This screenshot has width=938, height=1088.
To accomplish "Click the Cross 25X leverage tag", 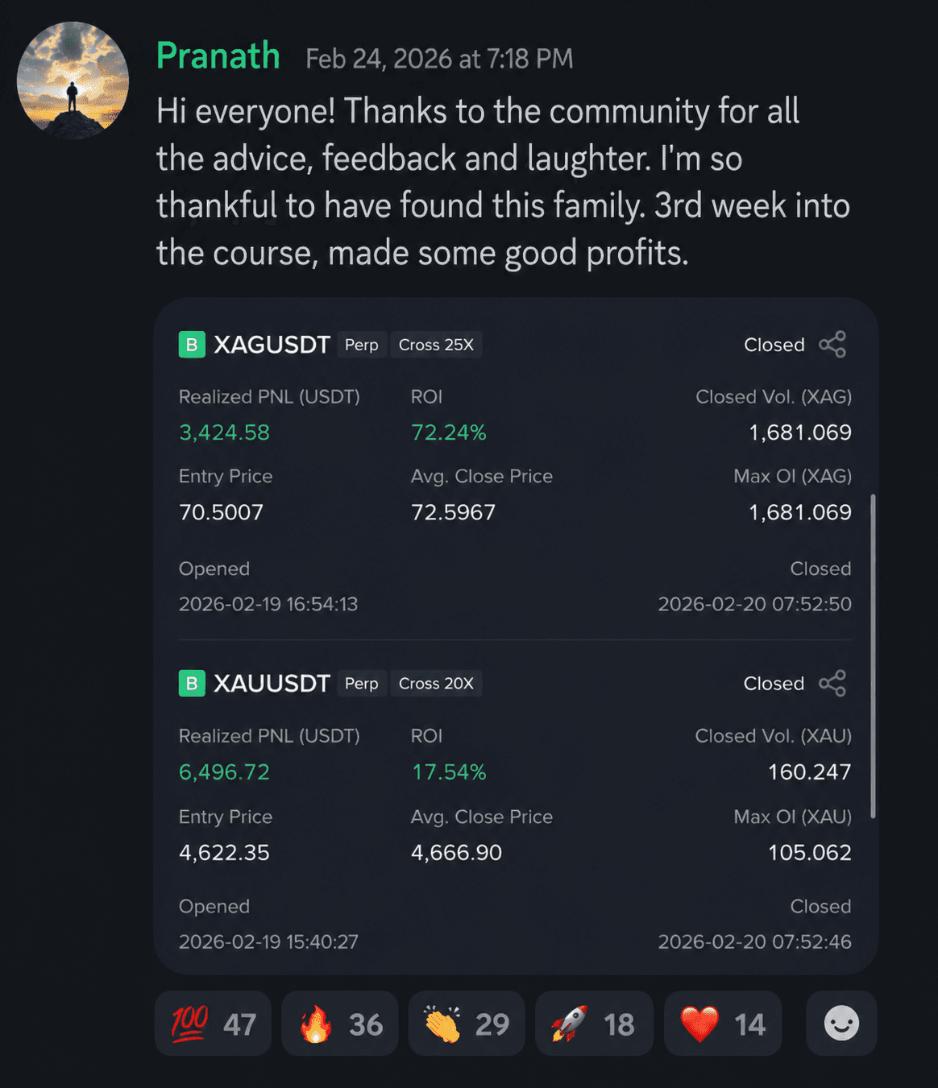I will (x=436, y=345).
